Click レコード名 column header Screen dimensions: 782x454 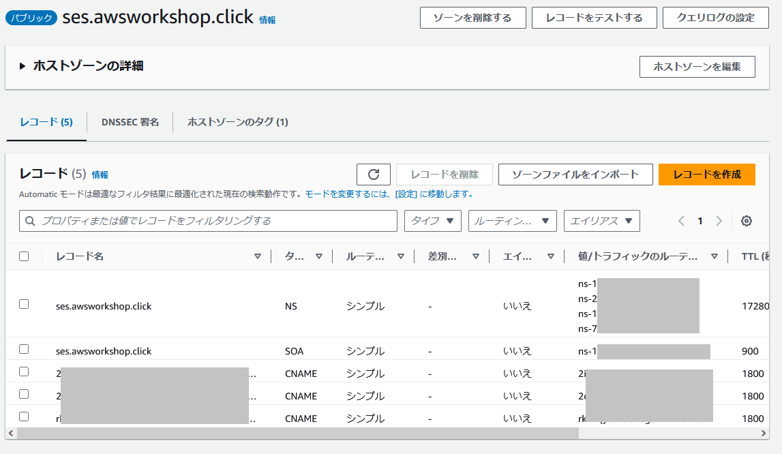coord(79,256)
